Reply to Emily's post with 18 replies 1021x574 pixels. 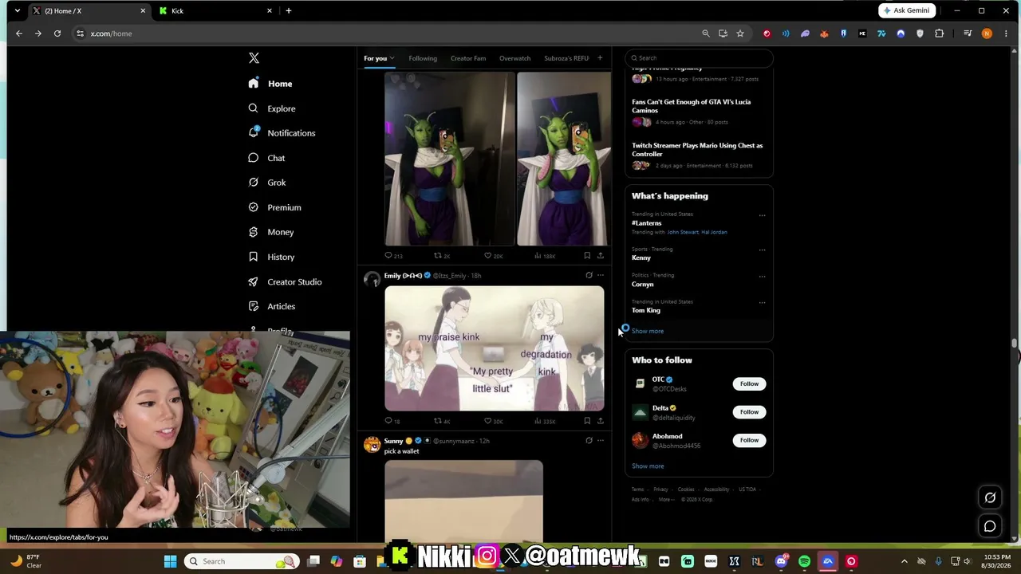click(392, 421)
